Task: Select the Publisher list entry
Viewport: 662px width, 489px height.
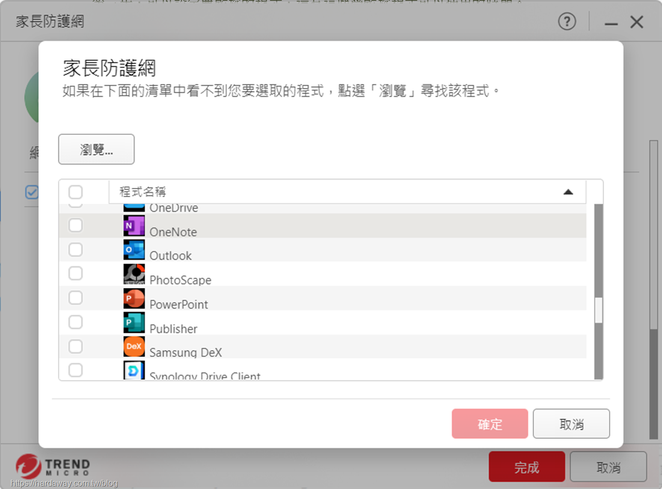Action: tap(322, 322)
